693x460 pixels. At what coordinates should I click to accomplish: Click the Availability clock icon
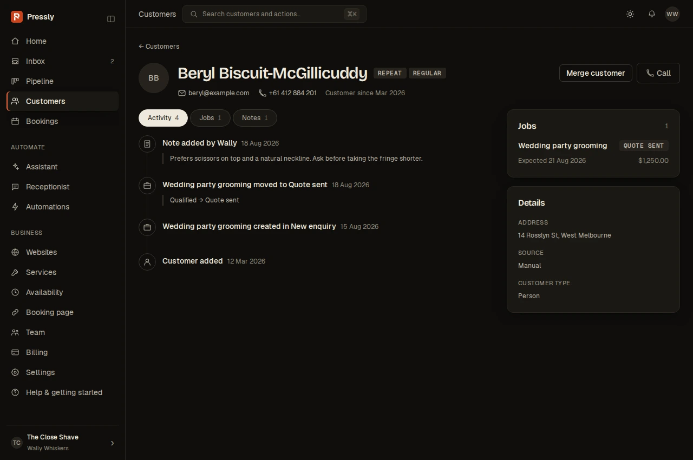[x=15, y=292]
